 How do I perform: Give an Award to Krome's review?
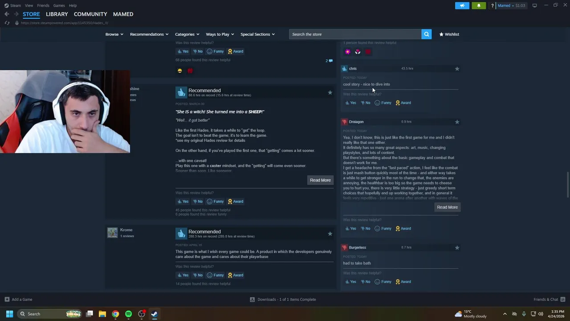coord(236,275)
